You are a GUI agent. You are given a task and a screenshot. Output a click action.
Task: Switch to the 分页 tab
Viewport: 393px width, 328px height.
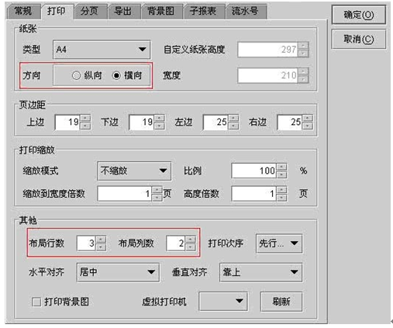[89, 12]
